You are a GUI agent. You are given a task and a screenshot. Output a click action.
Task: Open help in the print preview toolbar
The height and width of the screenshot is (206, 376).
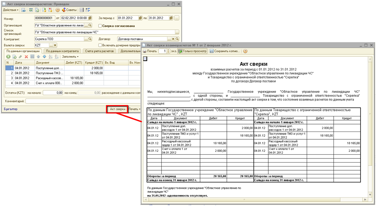coord(245,51)
